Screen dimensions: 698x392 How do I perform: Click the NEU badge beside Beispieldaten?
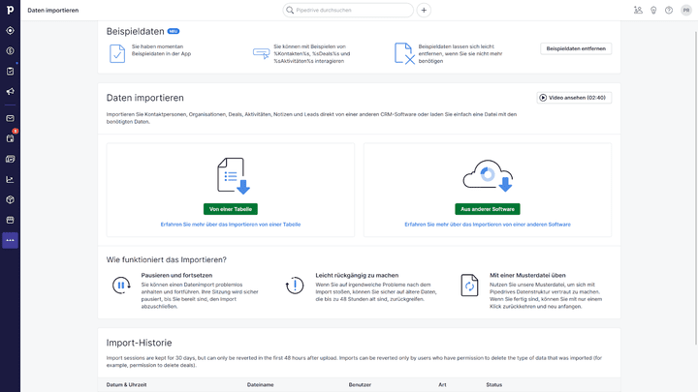(174, 31)
